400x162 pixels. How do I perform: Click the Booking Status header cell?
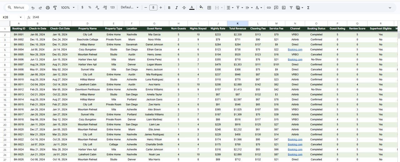click(316, 29)
